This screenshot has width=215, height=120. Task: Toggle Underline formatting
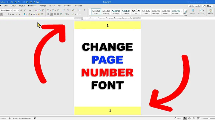[8, 14]
